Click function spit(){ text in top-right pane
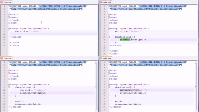The image size is (199, 112). (125, 37)
